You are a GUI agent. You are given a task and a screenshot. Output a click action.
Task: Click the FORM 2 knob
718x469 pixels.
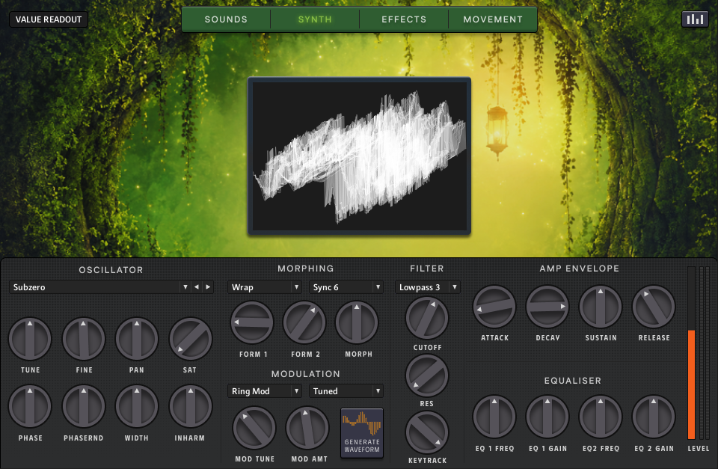pyautogui.click(x=304, y=322)
